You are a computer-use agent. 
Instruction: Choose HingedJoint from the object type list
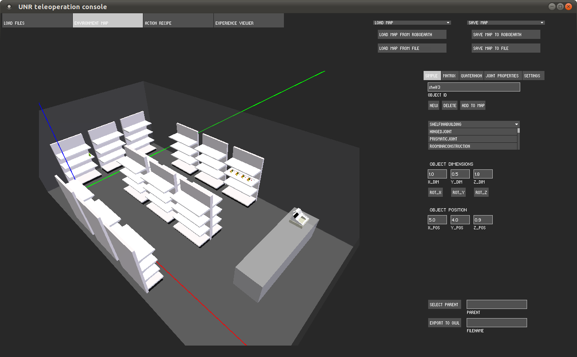(472, 132)
